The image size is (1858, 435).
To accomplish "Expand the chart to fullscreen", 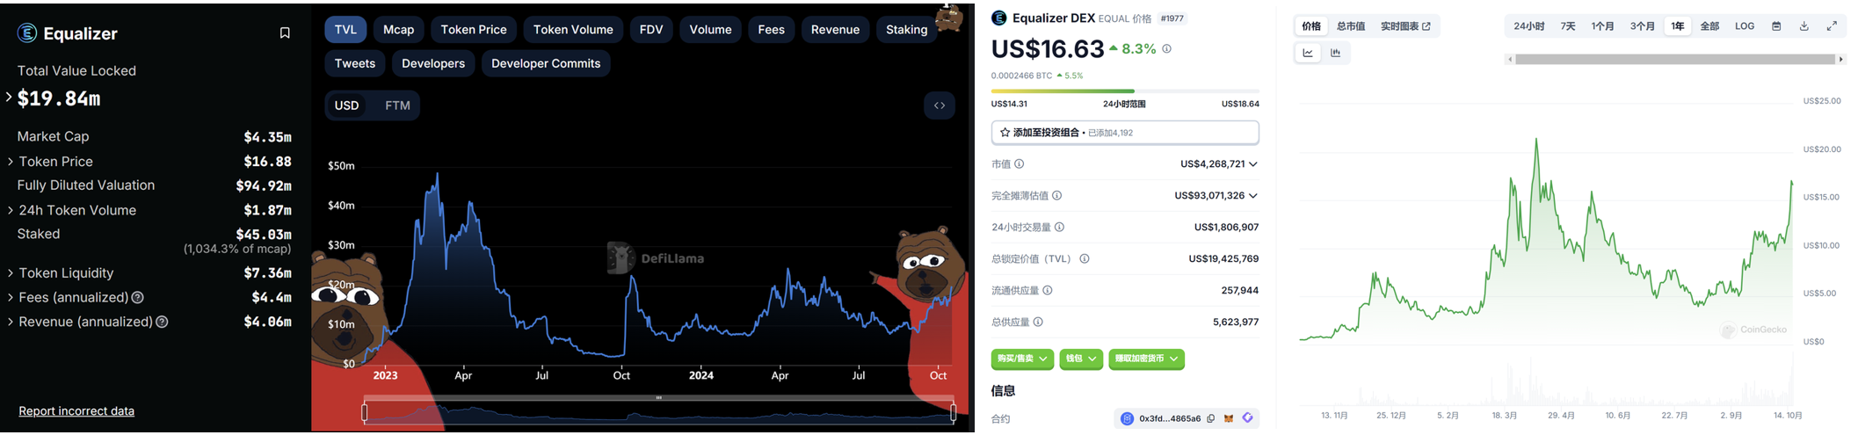I will (x=1832, y=26).
